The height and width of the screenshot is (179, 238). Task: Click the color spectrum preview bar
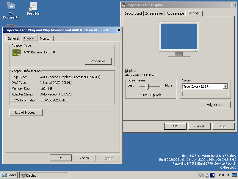point(205,94)
